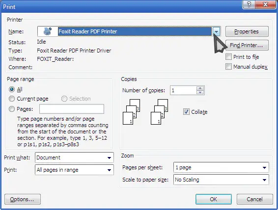Select the Pages radio button

pyautogui.click(x=12, y=109)
